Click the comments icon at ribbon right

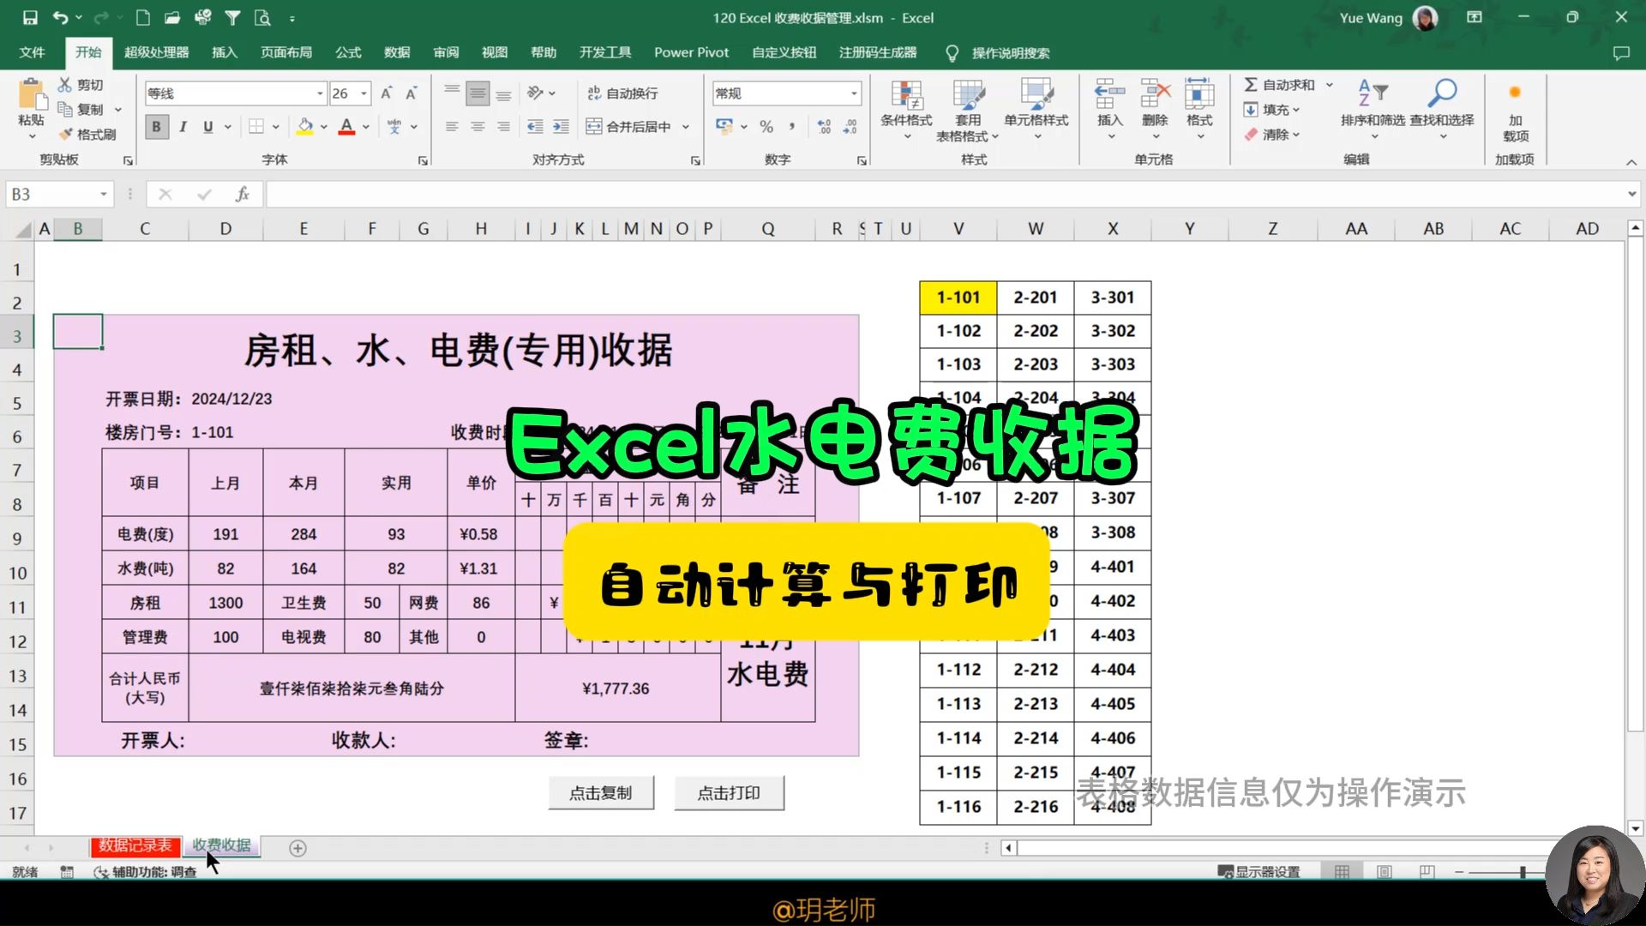point(1621,53)
